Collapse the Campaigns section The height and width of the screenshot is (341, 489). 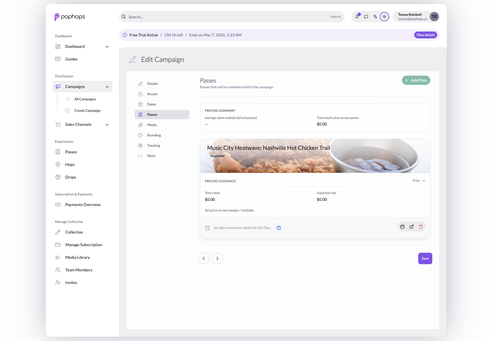coord(107,87)
